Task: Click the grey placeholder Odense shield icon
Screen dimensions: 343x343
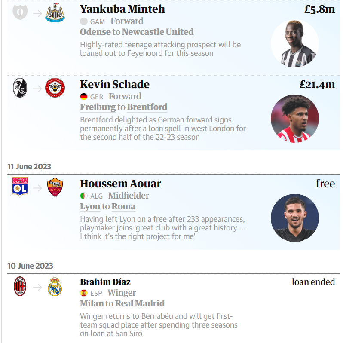Action: coord(20,12)
